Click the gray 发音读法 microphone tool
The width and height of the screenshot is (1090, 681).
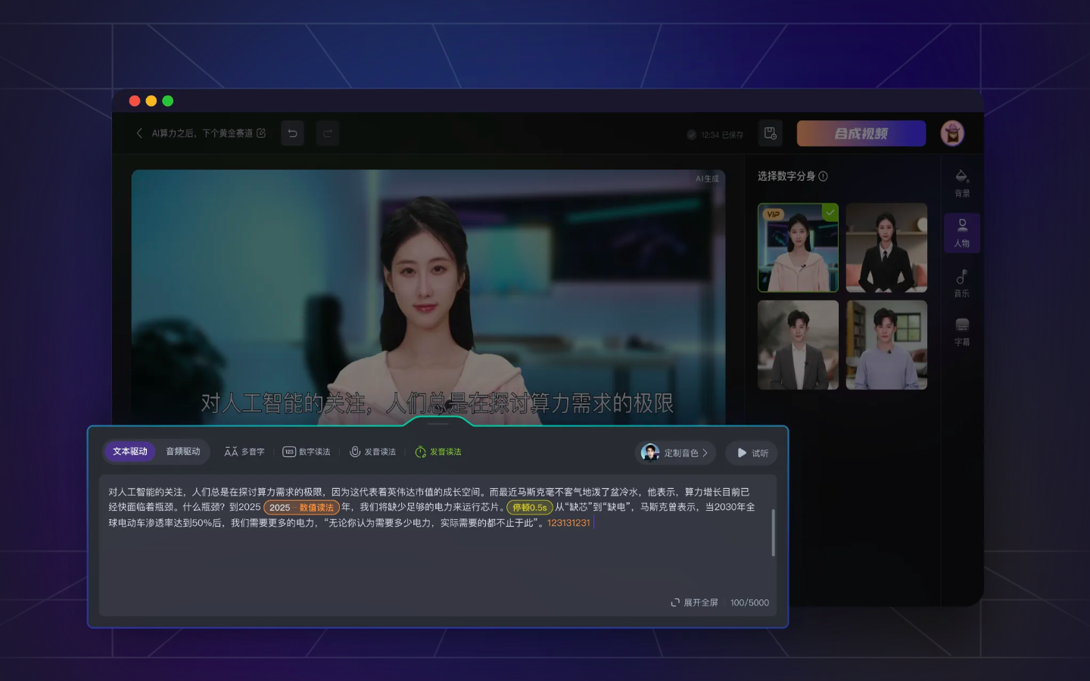(372, 452)
